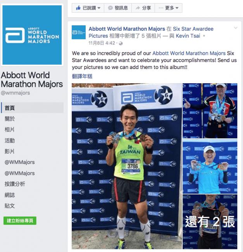Image resolution: width=243 pixels, height=252 pixels.
Task: Open the 還有 2 張 more-photos thumbnail
Action: tap(210, 222)
